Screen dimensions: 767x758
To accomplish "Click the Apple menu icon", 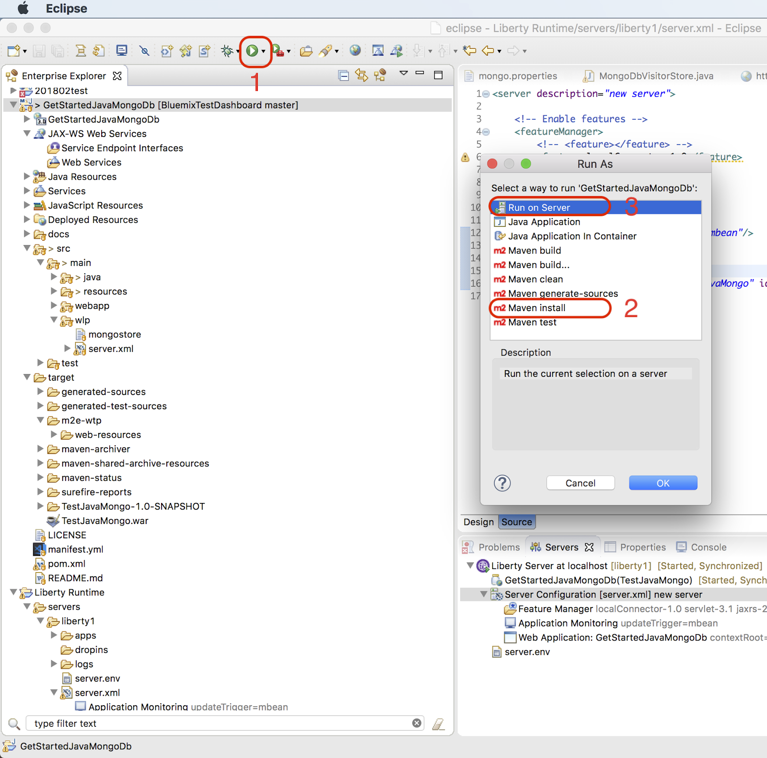I will point(23,8).
